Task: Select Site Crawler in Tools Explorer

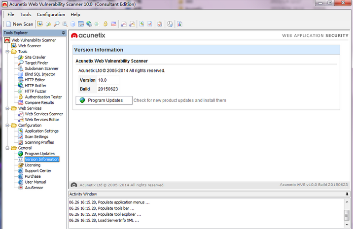Action: click(x=35, y=57)
